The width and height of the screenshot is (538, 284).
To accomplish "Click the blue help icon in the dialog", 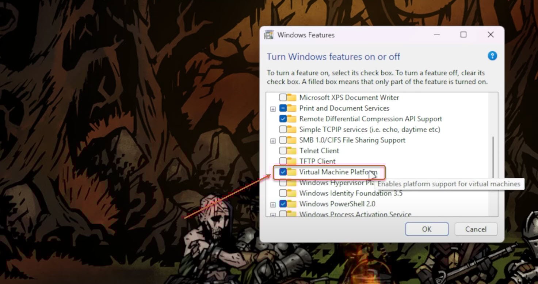I will 492,56.
